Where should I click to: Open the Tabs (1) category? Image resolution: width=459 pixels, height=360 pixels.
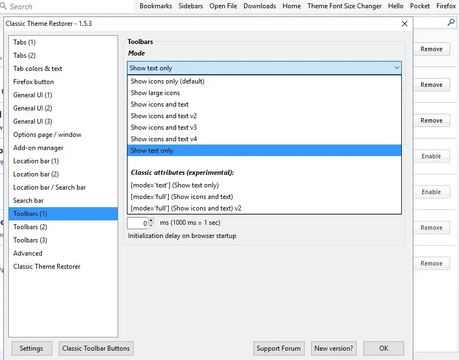point(63,42)
